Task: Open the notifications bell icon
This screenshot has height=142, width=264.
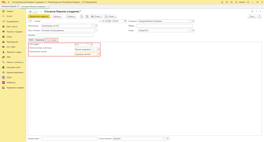Action: pos(222,2)
